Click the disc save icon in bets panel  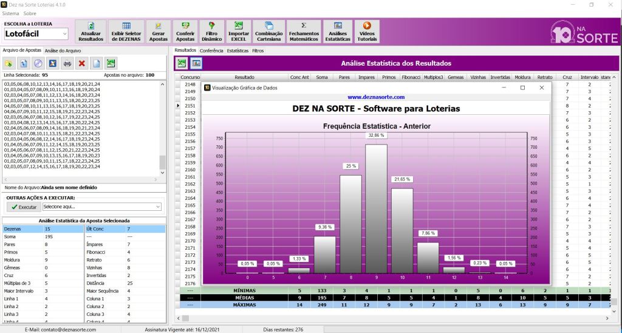pos(38,63)
